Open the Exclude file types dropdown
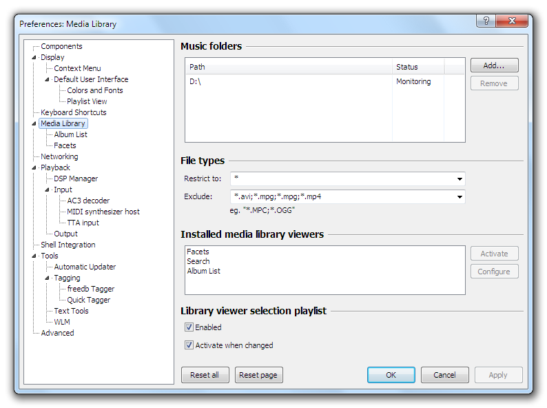The height and width of the screenshot is (408, 547). (x=459, y=197)
